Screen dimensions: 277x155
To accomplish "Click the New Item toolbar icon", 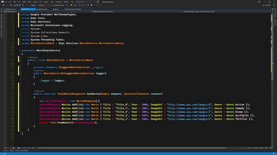I will (11, 5).
